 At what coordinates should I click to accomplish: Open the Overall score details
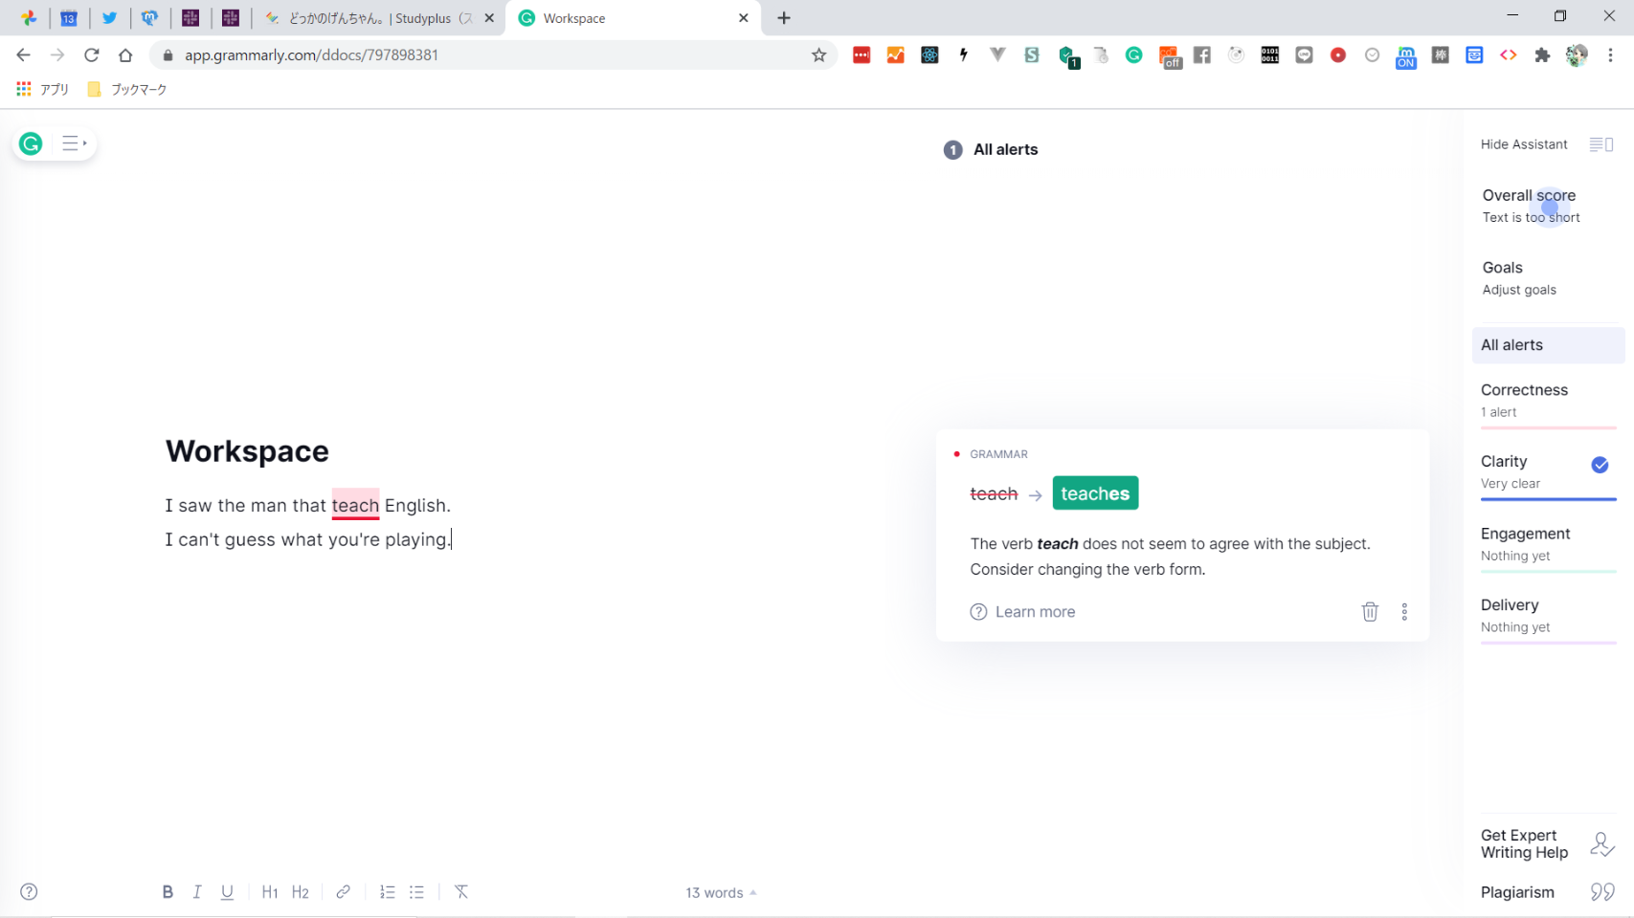(x=1531, y=206)
